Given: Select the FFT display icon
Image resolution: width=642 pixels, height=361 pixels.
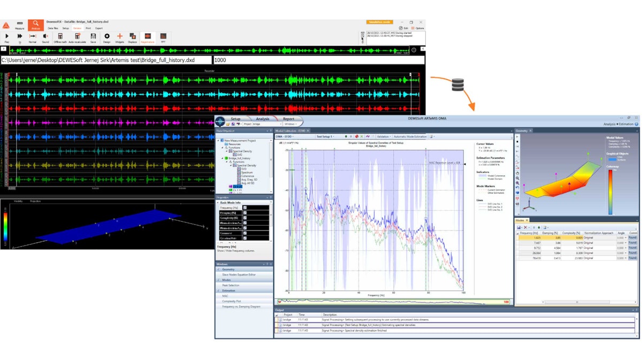Looking at the screenshot, I should point(163,37).
